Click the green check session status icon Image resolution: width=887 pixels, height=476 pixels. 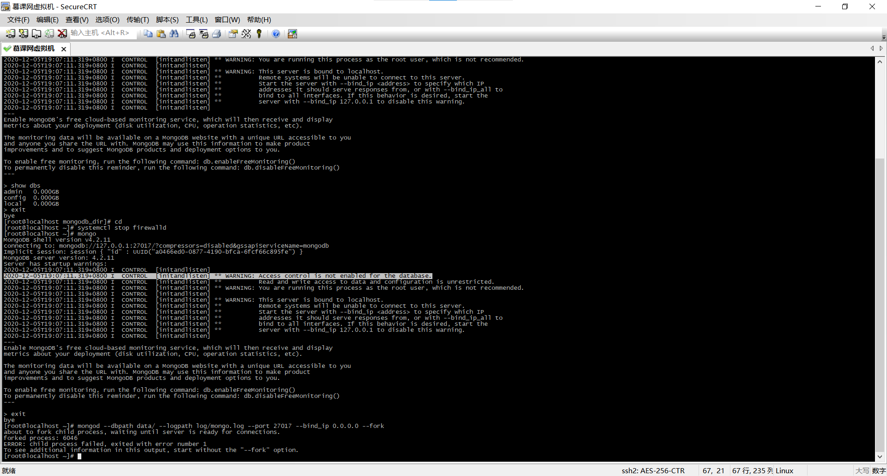[7, 49]
